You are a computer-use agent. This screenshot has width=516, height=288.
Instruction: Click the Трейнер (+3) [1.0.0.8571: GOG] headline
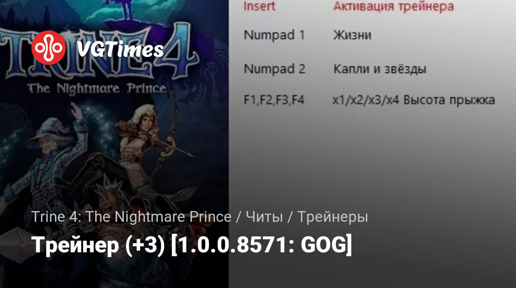click(x=192, y=245)
